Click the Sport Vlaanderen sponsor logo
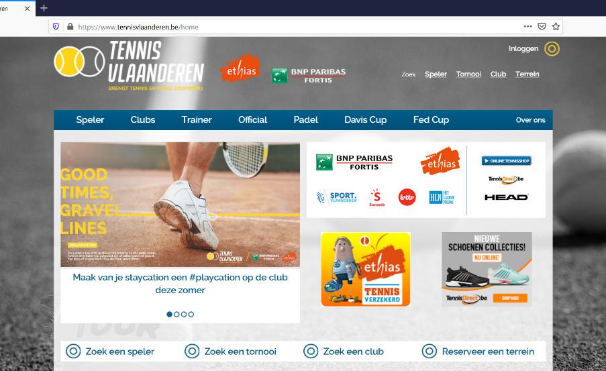Image resolution: width=606 pixels, height=371 pixels. click(337, 197)
